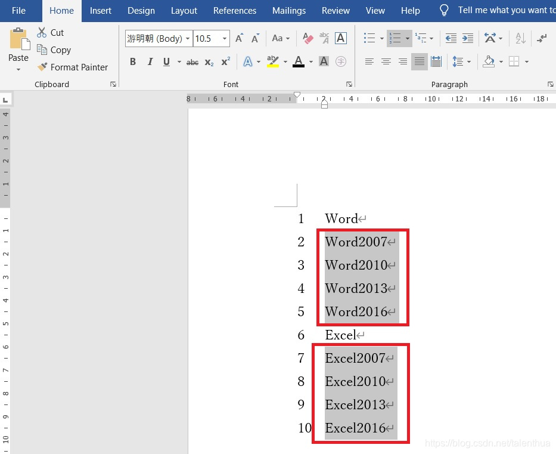Launch the Clipboard pane dialog launcher
Image resolution: width=556 pixels, height=454 pixels.
coord(113,84)
